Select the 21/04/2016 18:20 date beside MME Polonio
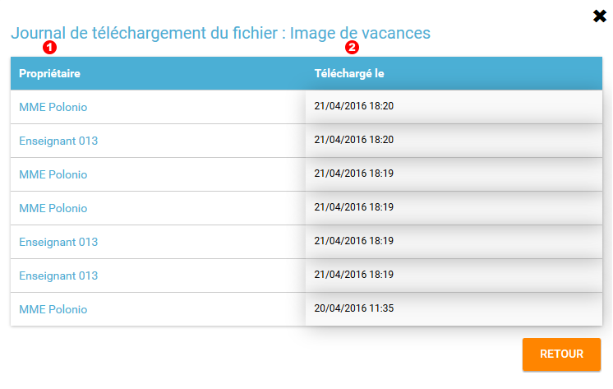 click(353, 106)
